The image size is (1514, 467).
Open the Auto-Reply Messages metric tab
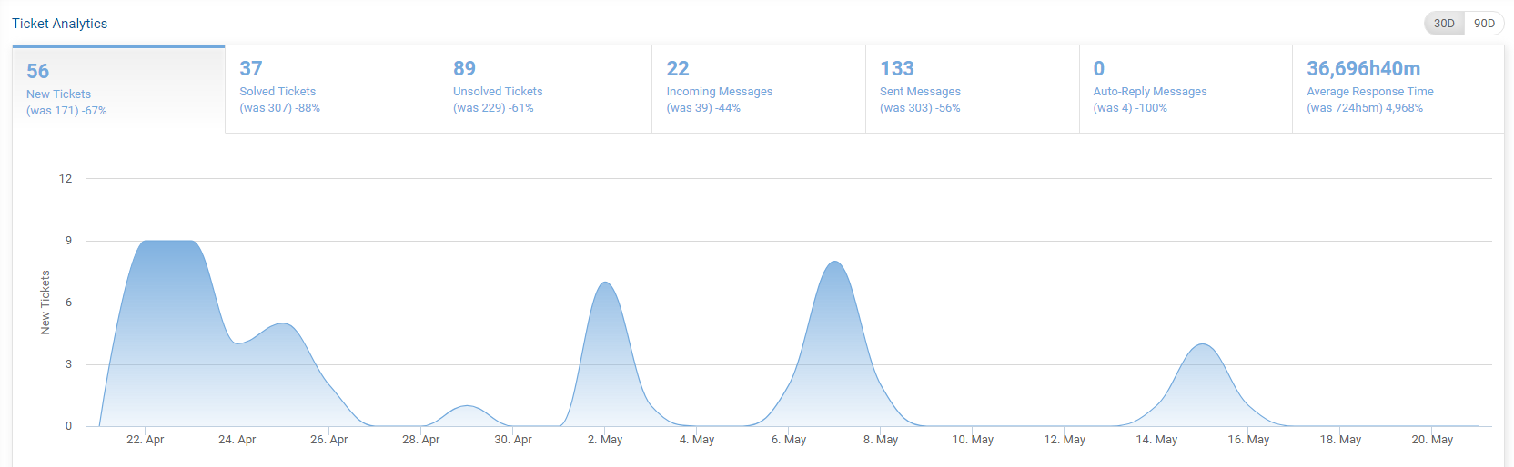1186,89
